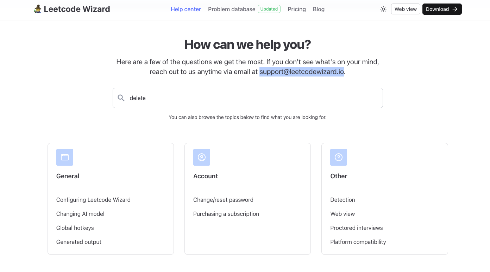The width and height of the screenshot is (490, 272).
Task: Click the support@leetcodewizard.io email link
Action: pyautogui.click(x=302, y=72)
